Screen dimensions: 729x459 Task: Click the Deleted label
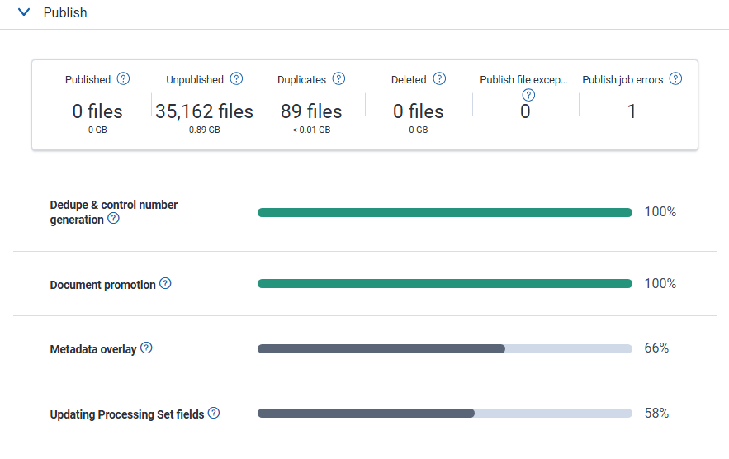[x=409, y=79]
